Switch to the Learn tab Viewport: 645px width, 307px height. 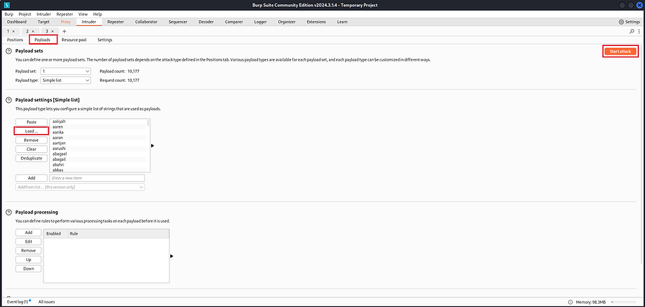(342, 22)
